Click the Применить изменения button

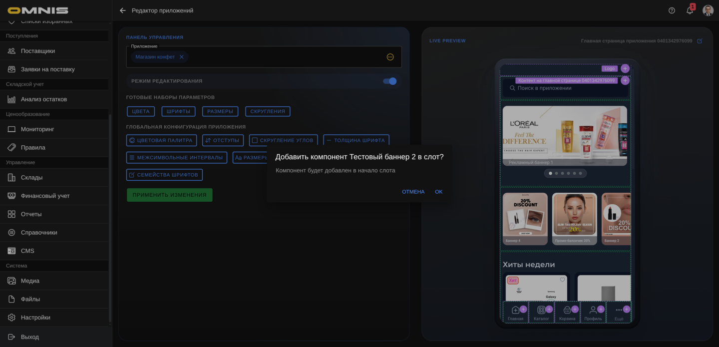click(x=169, y=195)
